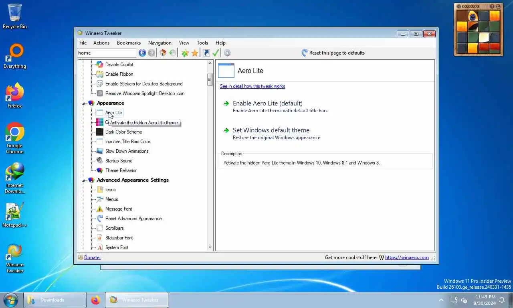Click the Startup Sound speaker icon
Screen dimensions: 513x308
100,161
